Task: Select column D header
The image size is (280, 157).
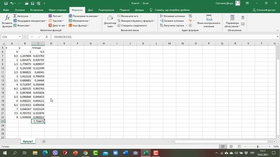Action: 51,44
